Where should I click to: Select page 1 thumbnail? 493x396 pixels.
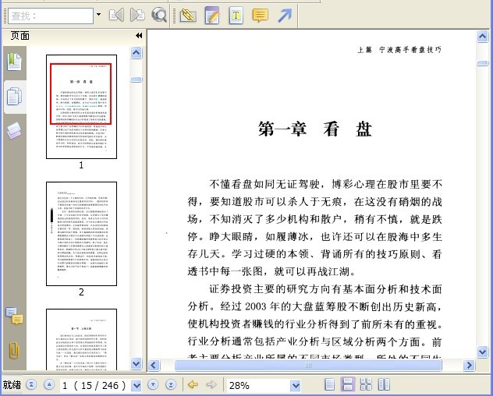81,107
